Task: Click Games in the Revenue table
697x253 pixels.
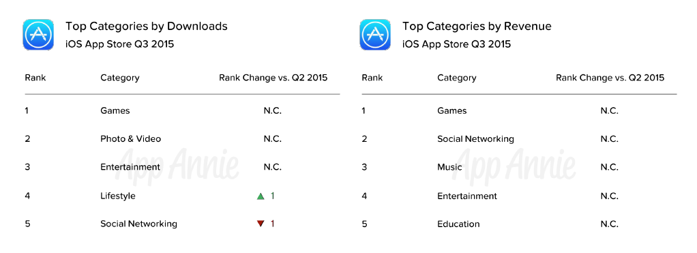Action: pos(452,110)
